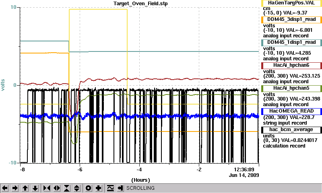Click the 'units' label under hac_bcm_average
The height and width of the screenshot is (193, 322).
click(x=269, y=136)
